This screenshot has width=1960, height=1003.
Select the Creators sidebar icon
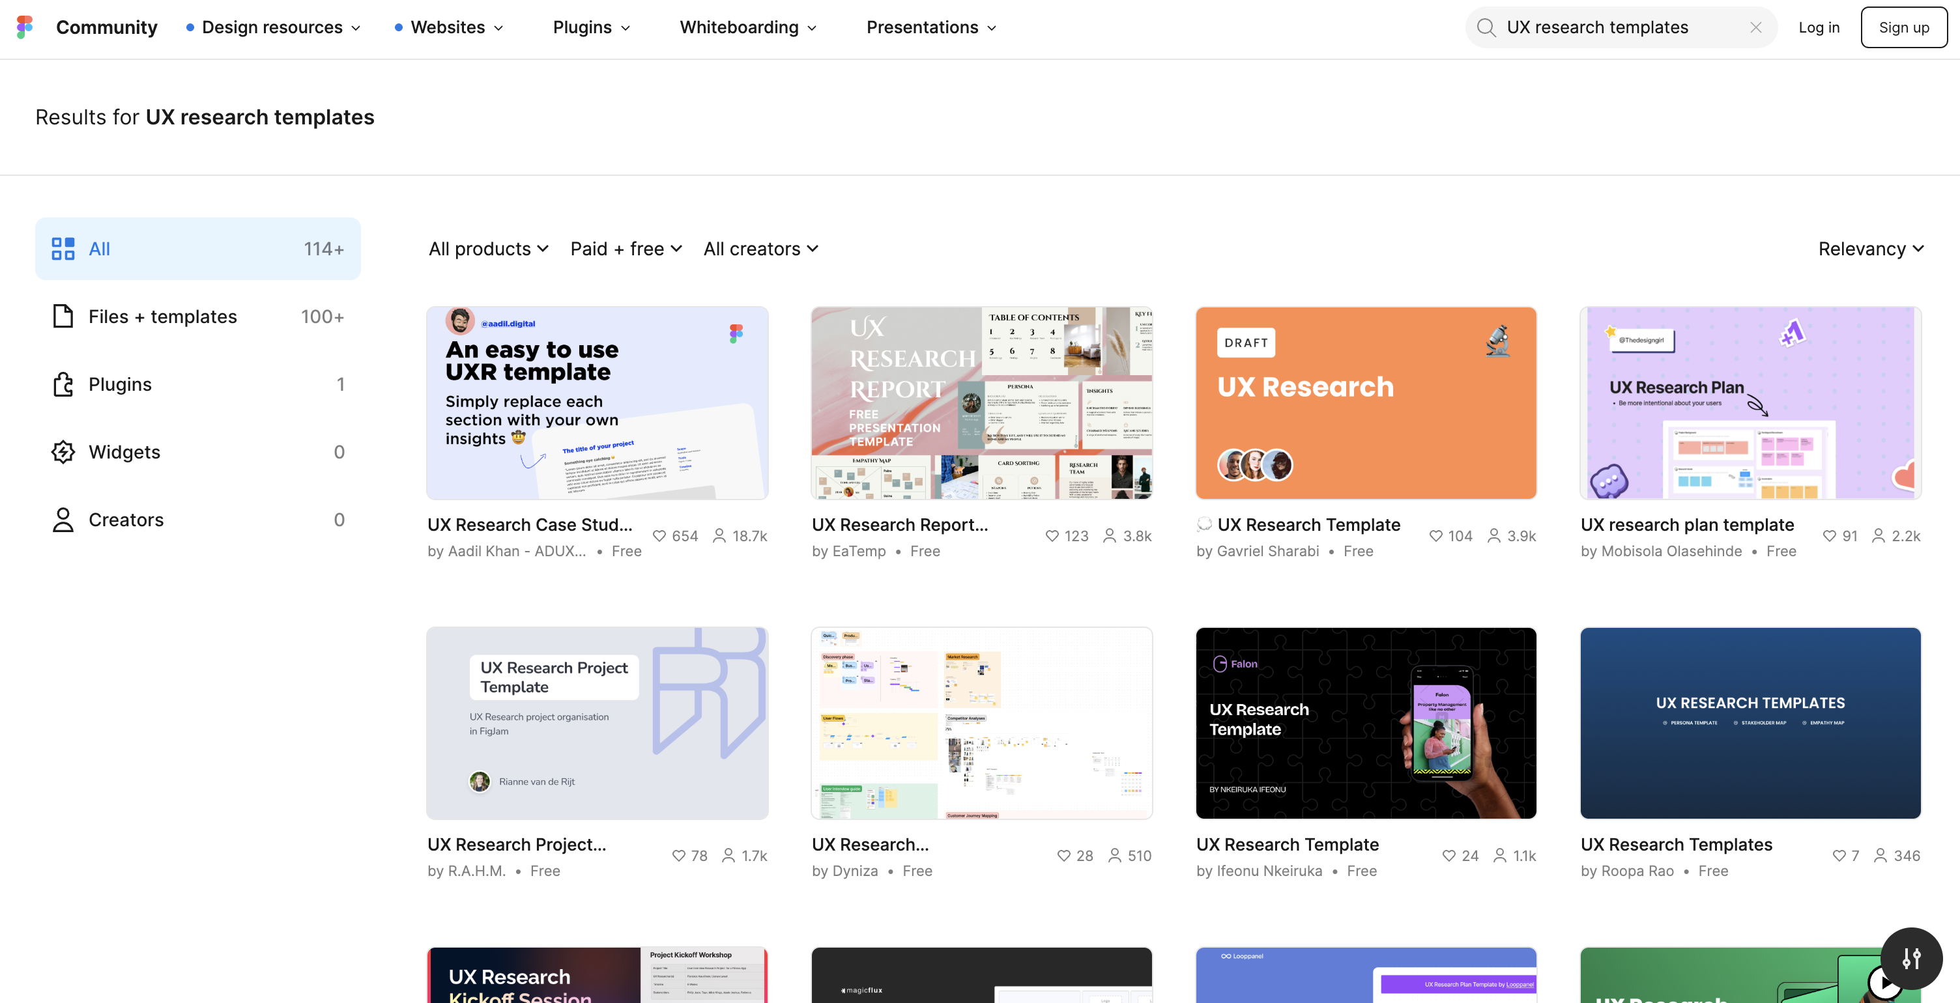tap(63, 519)
